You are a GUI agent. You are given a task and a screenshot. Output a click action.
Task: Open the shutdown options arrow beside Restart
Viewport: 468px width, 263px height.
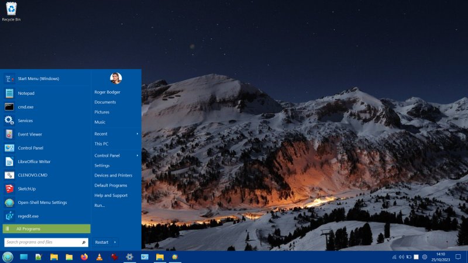pyautogui.click(x=115, y=242)
